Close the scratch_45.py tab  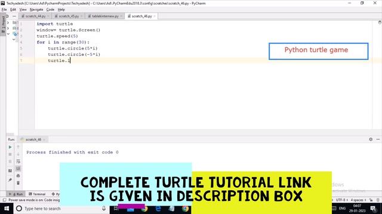(x=81, y=16)
